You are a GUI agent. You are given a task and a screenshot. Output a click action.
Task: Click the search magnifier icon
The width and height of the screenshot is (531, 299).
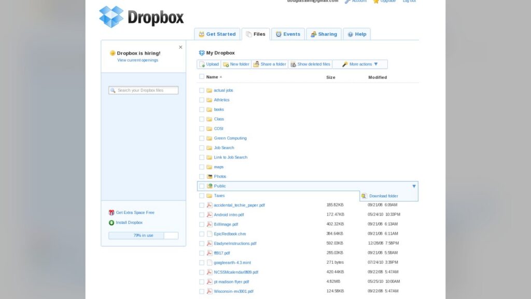(113, 90)
